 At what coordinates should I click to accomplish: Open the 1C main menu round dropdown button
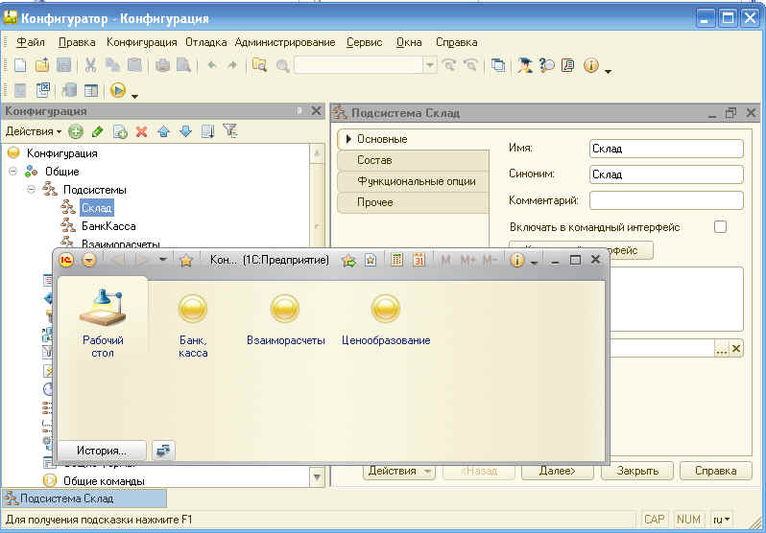[89, 260]
